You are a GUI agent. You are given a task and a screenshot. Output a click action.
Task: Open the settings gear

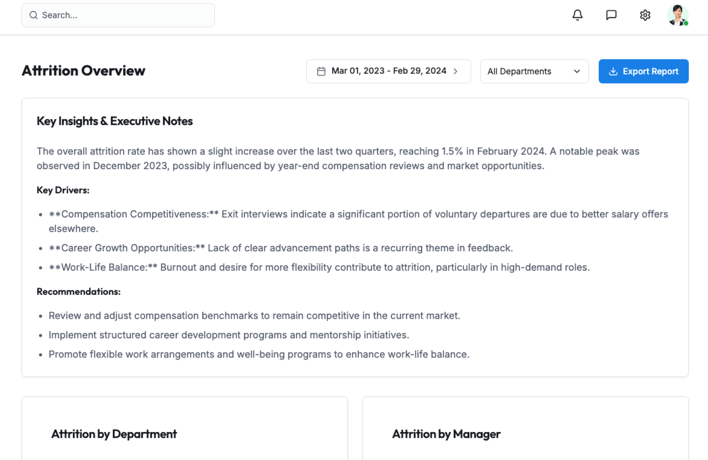tap(645, 15)
